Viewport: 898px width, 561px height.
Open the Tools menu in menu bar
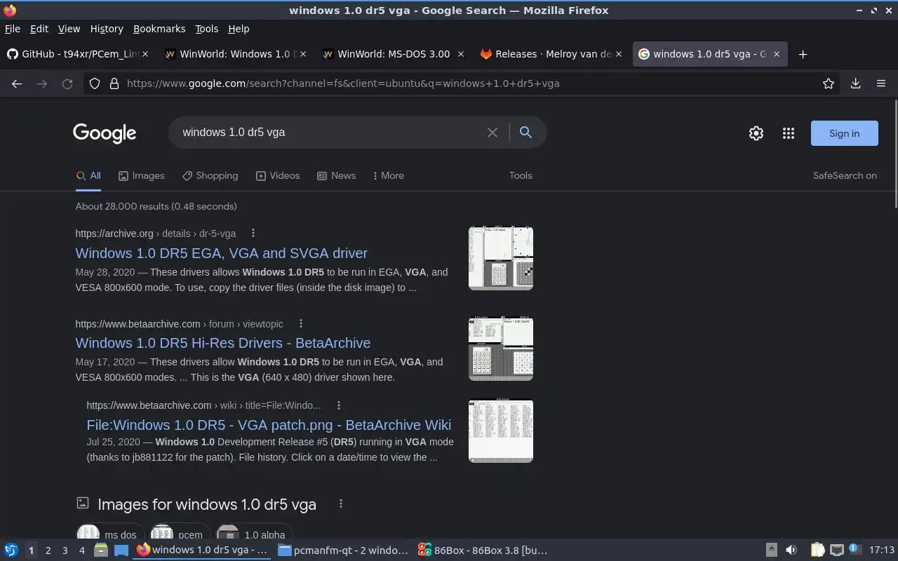[206, 29]
